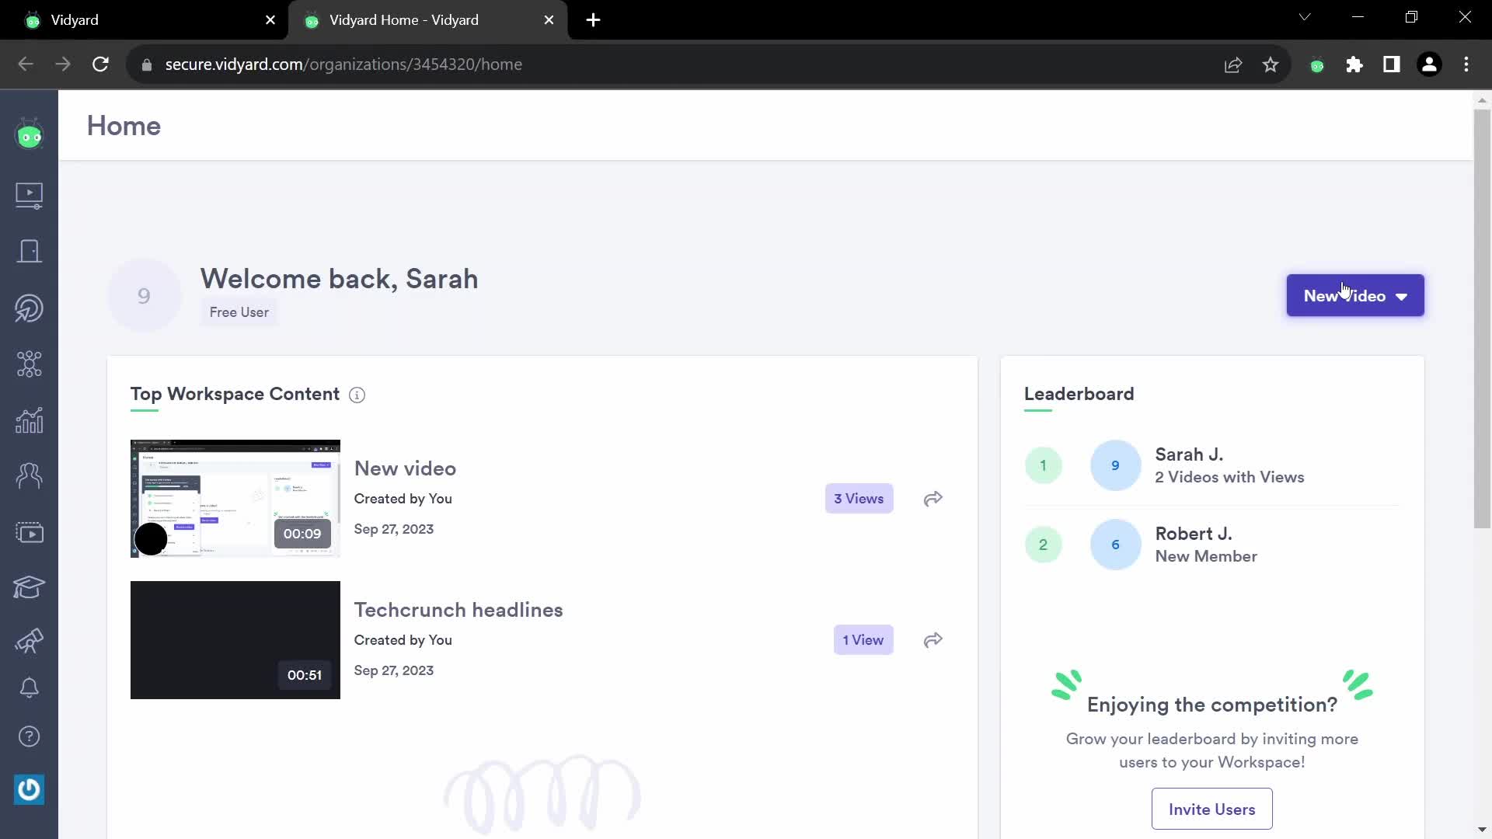The image size is (1492, 839).
Task: Share the Techcrunch headlines video arrow icon
Action: coord(933,640)
